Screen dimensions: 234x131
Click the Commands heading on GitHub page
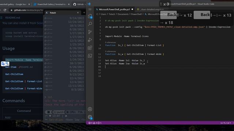tap(14, 101)
